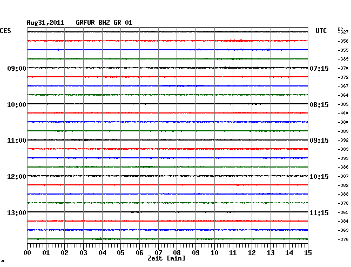Select the DC offset value '-388'
Screen dimensions: 351x267
coord(343,194)
